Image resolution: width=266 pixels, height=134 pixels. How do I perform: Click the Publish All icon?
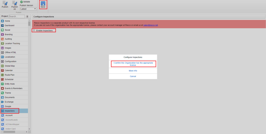coord(15,3)
